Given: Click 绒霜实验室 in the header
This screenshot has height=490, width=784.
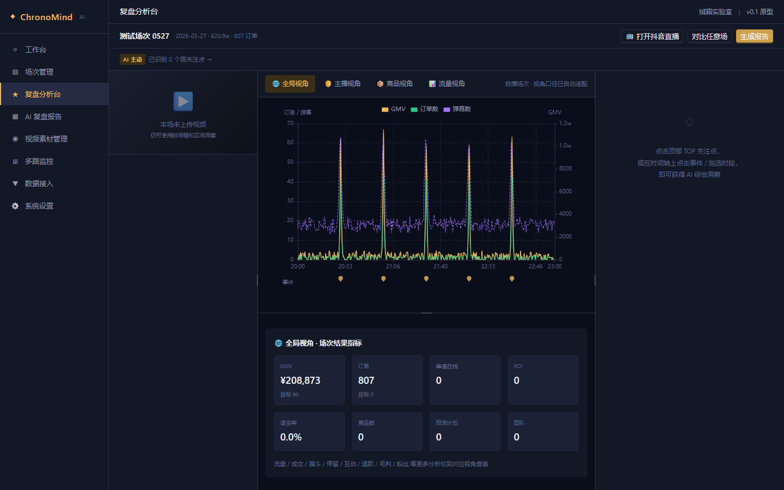Looking at the screenshot, I should (715, 12).
